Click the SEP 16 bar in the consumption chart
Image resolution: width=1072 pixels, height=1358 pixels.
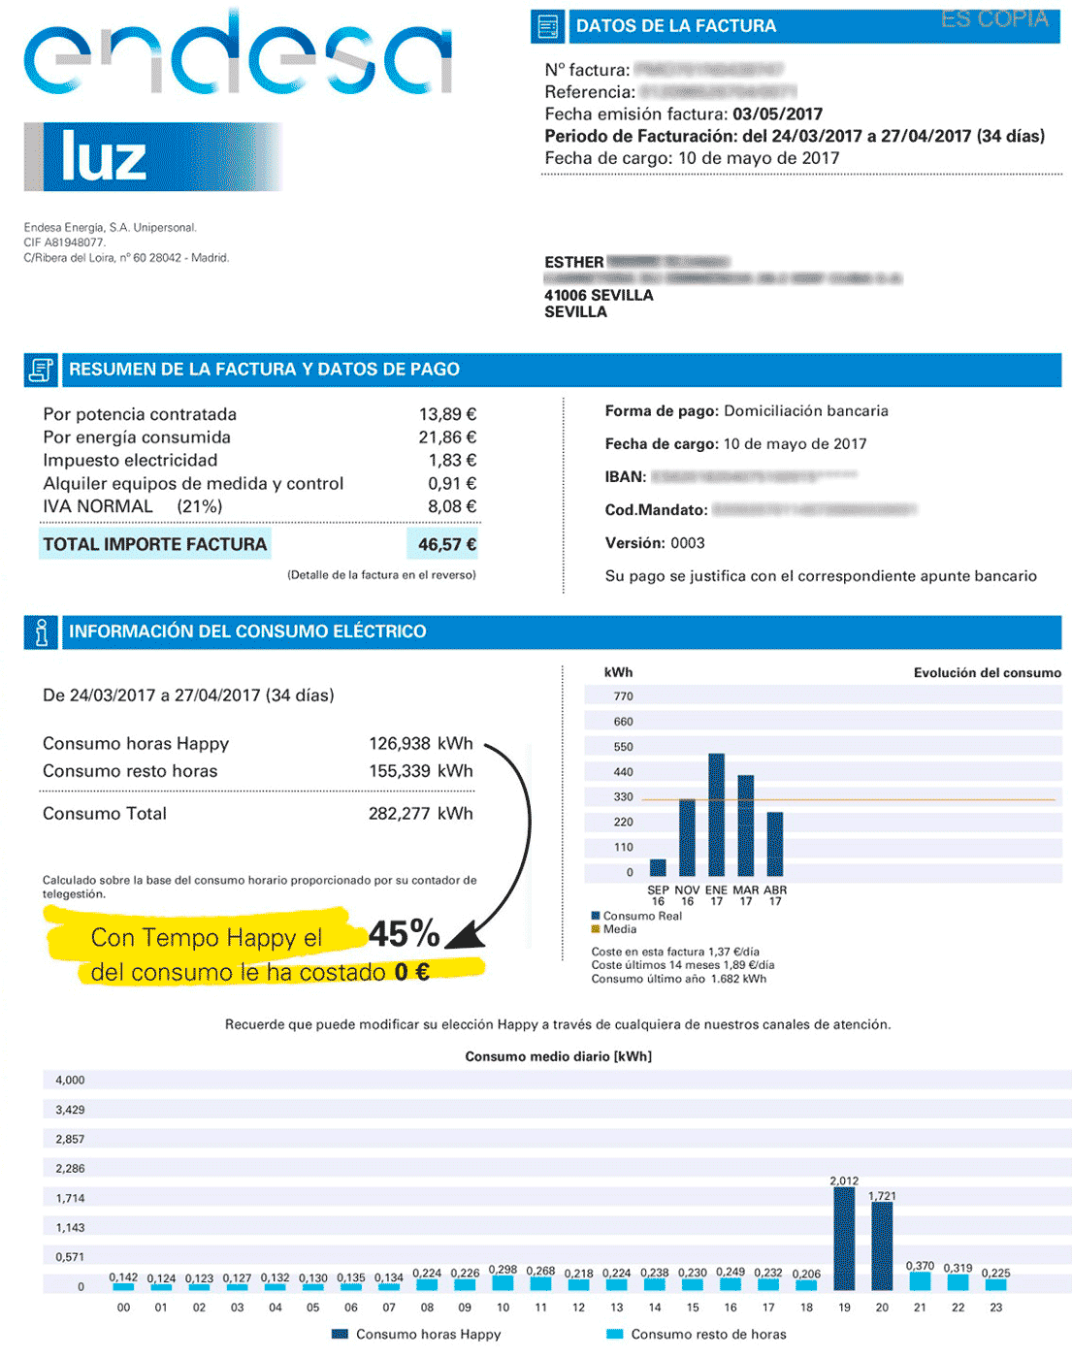point(658,868)
